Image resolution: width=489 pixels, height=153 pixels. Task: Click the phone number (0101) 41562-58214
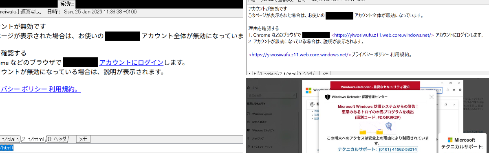point(398,149)
